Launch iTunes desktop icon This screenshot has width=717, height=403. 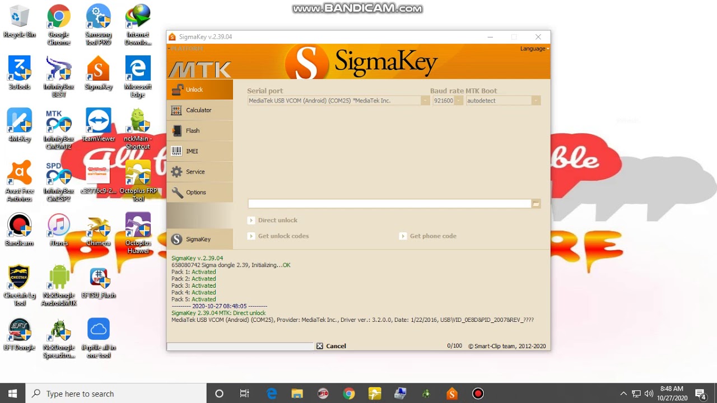(59, 229)
